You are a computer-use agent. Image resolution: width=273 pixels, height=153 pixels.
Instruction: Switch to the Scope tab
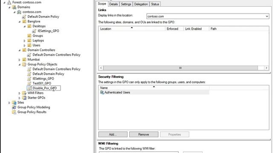[102, 4]
